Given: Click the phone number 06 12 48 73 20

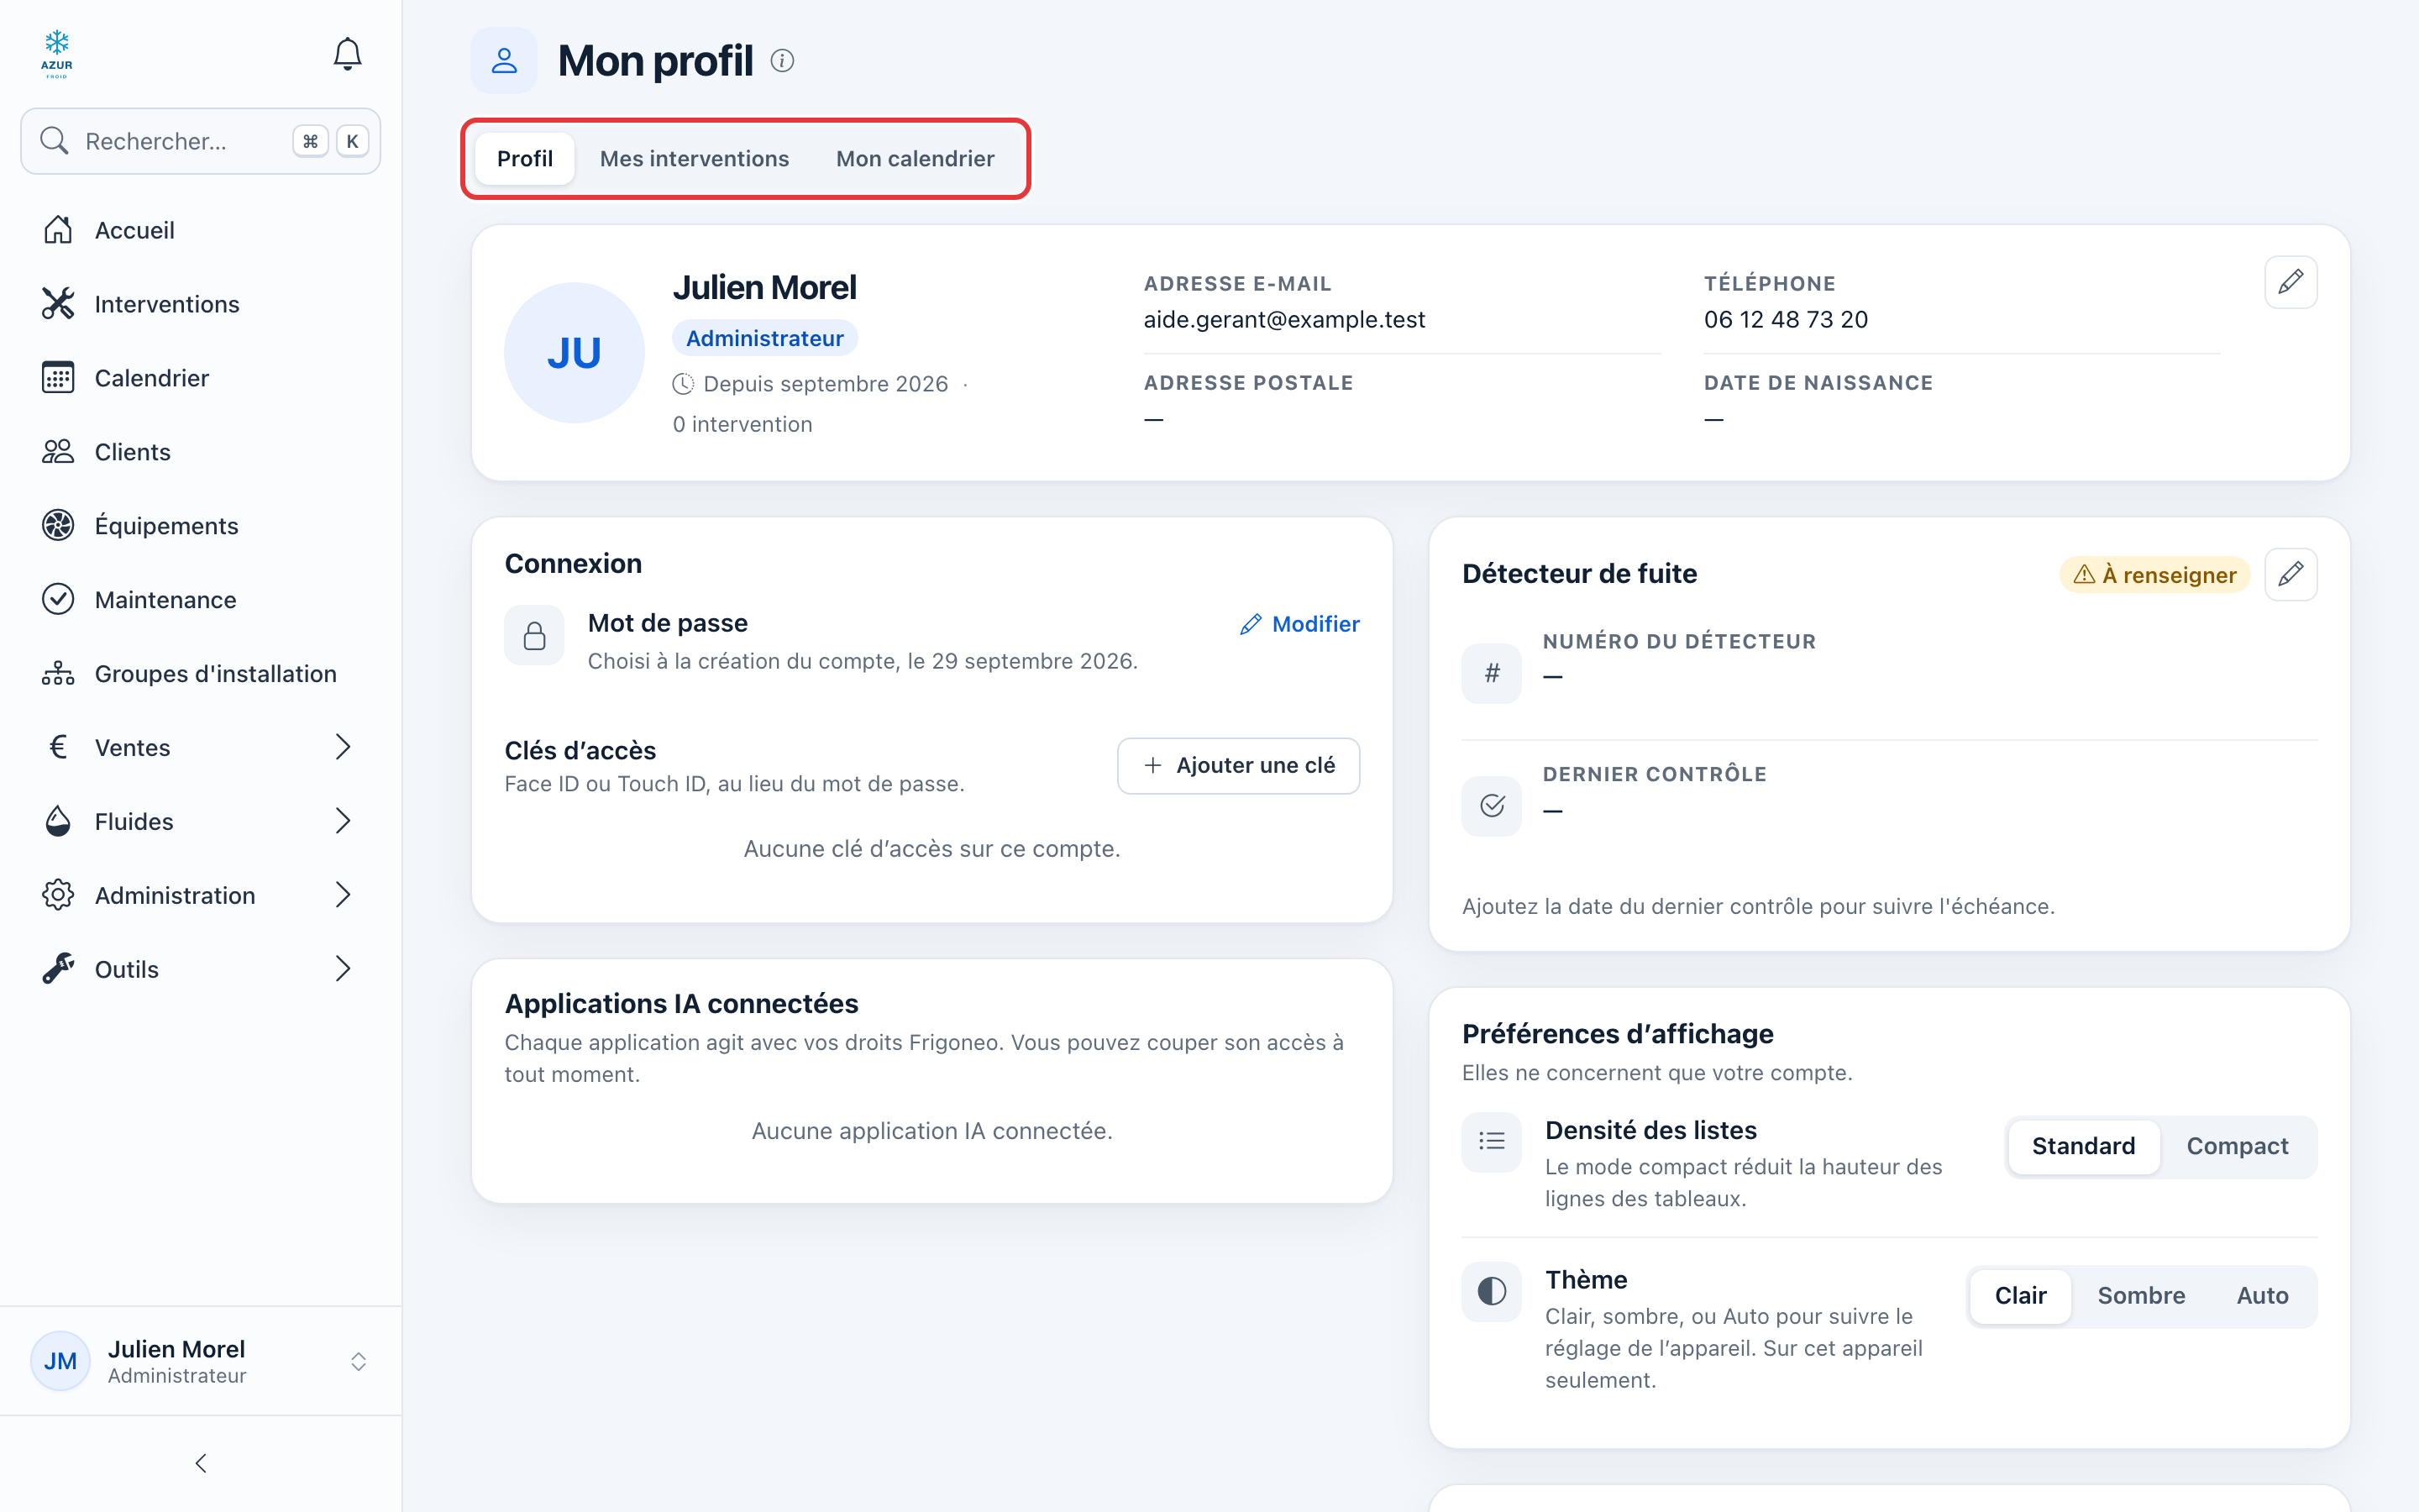Looking at the screenshot, I should click(x=1785, y=319).
